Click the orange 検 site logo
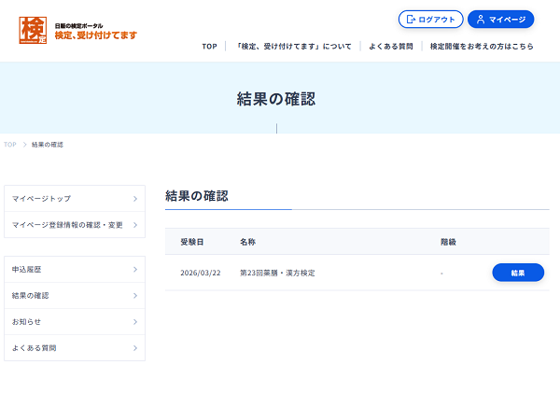This screenshot has width=560, height=393. click(33, 30)
